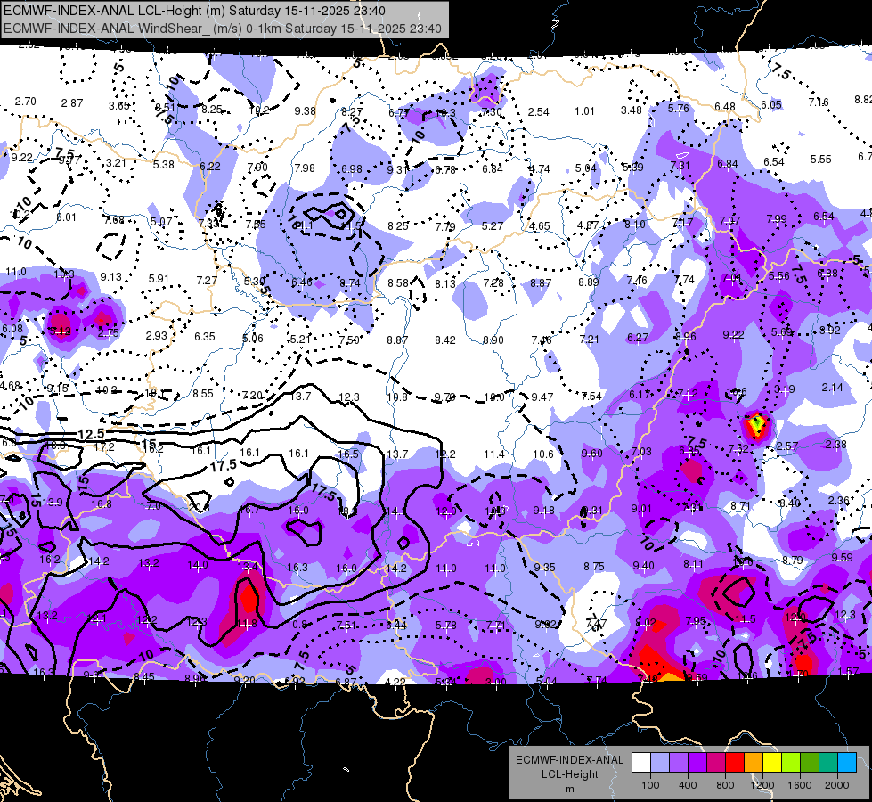Click legend value 100

(x=650, y=785)
